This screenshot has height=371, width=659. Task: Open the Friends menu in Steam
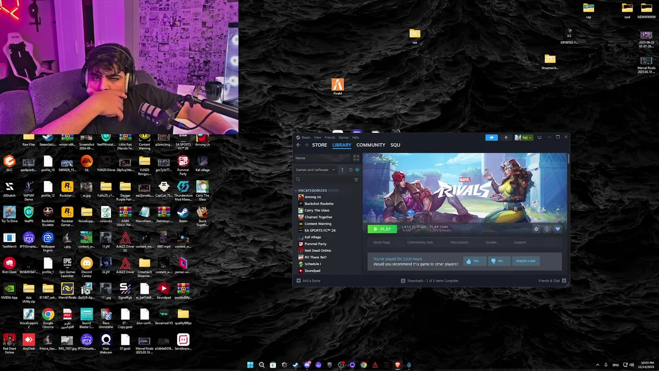tap(330, 138)
